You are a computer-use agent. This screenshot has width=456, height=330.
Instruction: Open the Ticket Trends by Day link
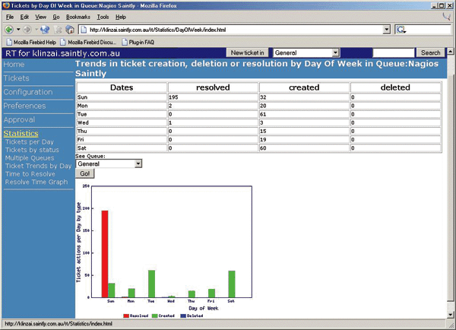click(38, 165)
